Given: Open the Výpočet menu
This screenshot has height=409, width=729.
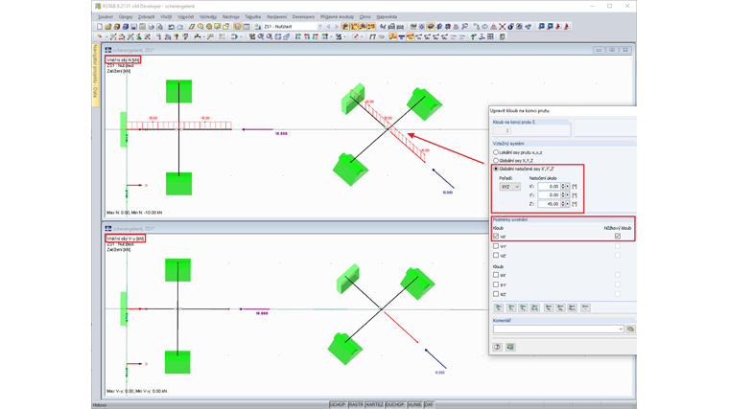Looking at the screenshot, I should tap(185, 16).
